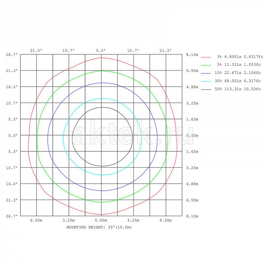Click the green 5% legend line sample
The width and height of the screenshot is (265, 265).
click(206, 65)
